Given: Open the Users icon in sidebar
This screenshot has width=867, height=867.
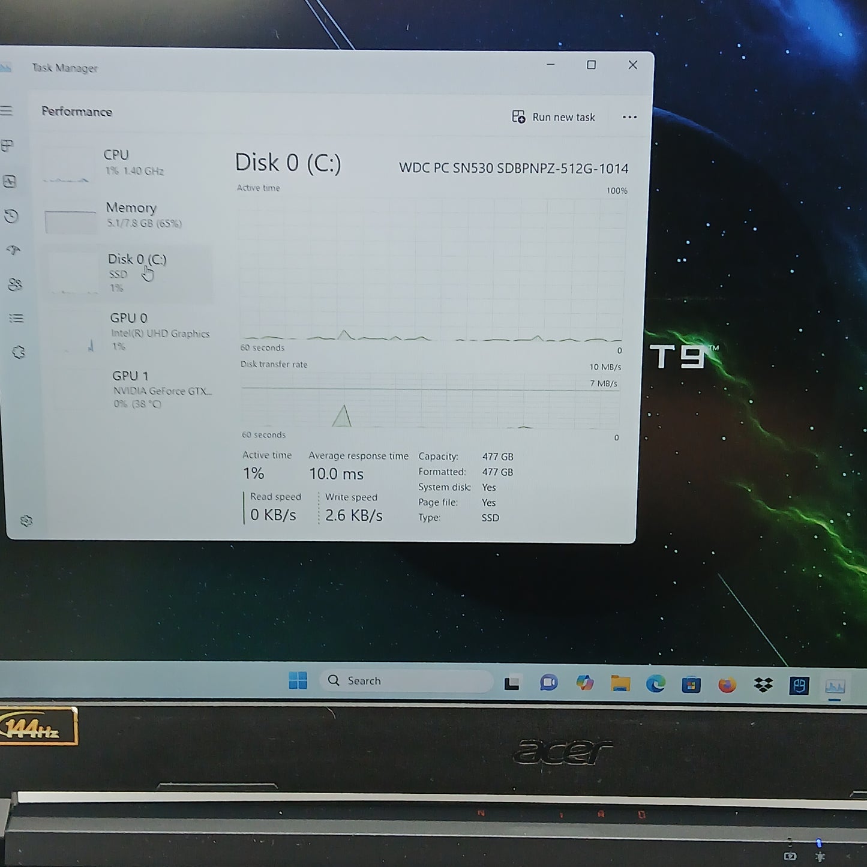Looking at the screenshot, I should (x=16, y=284).
